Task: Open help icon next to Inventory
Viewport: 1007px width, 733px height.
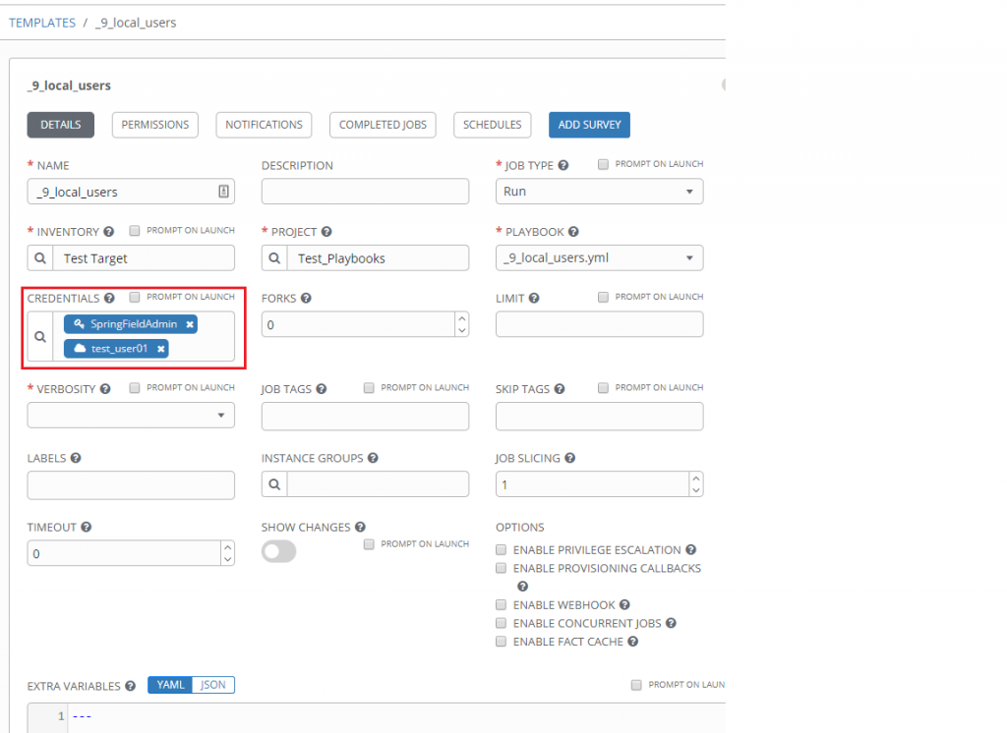Action: coord(108,232)
